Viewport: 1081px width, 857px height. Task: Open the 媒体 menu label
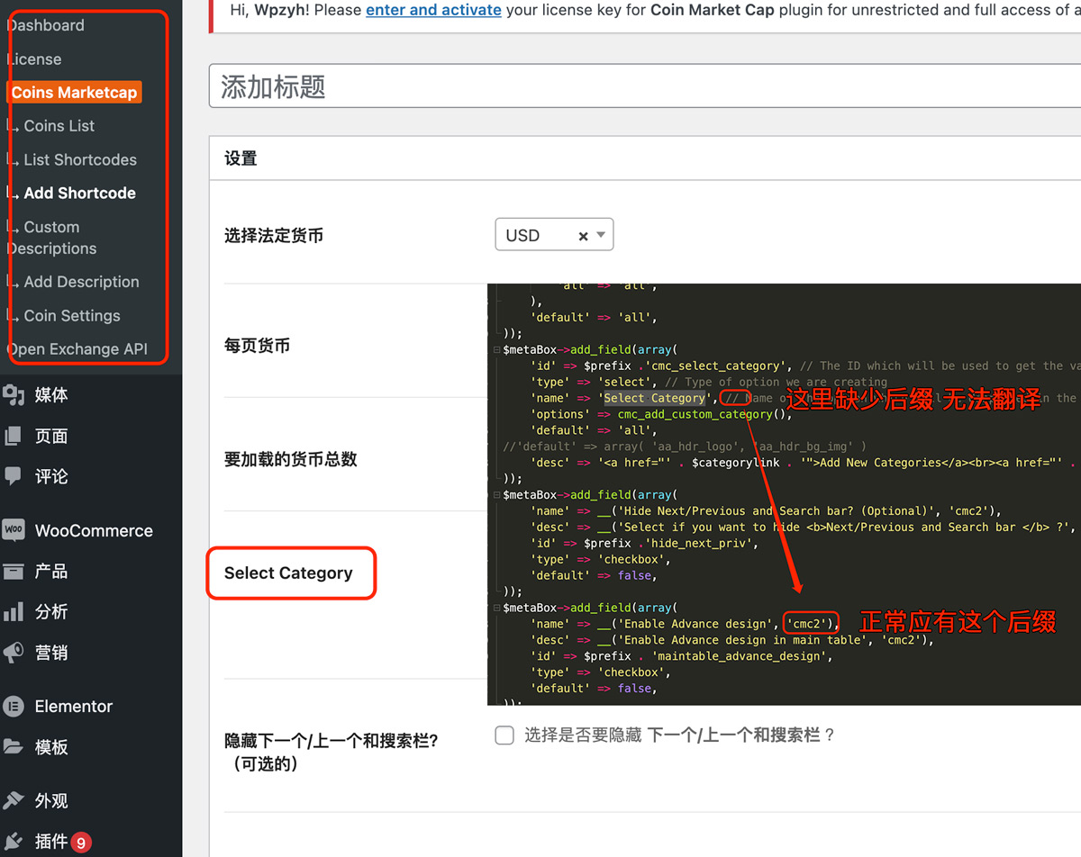[51, 395]
